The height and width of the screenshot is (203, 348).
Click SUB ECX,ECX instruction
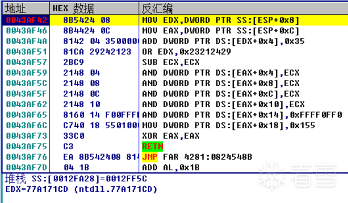pos(171,62)
